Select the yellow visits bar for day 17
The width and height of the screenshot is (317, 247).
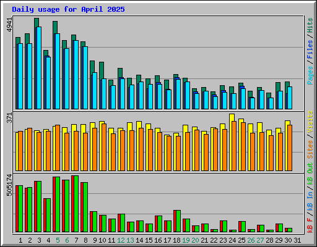pyautogui.click(x=166, y=153)
